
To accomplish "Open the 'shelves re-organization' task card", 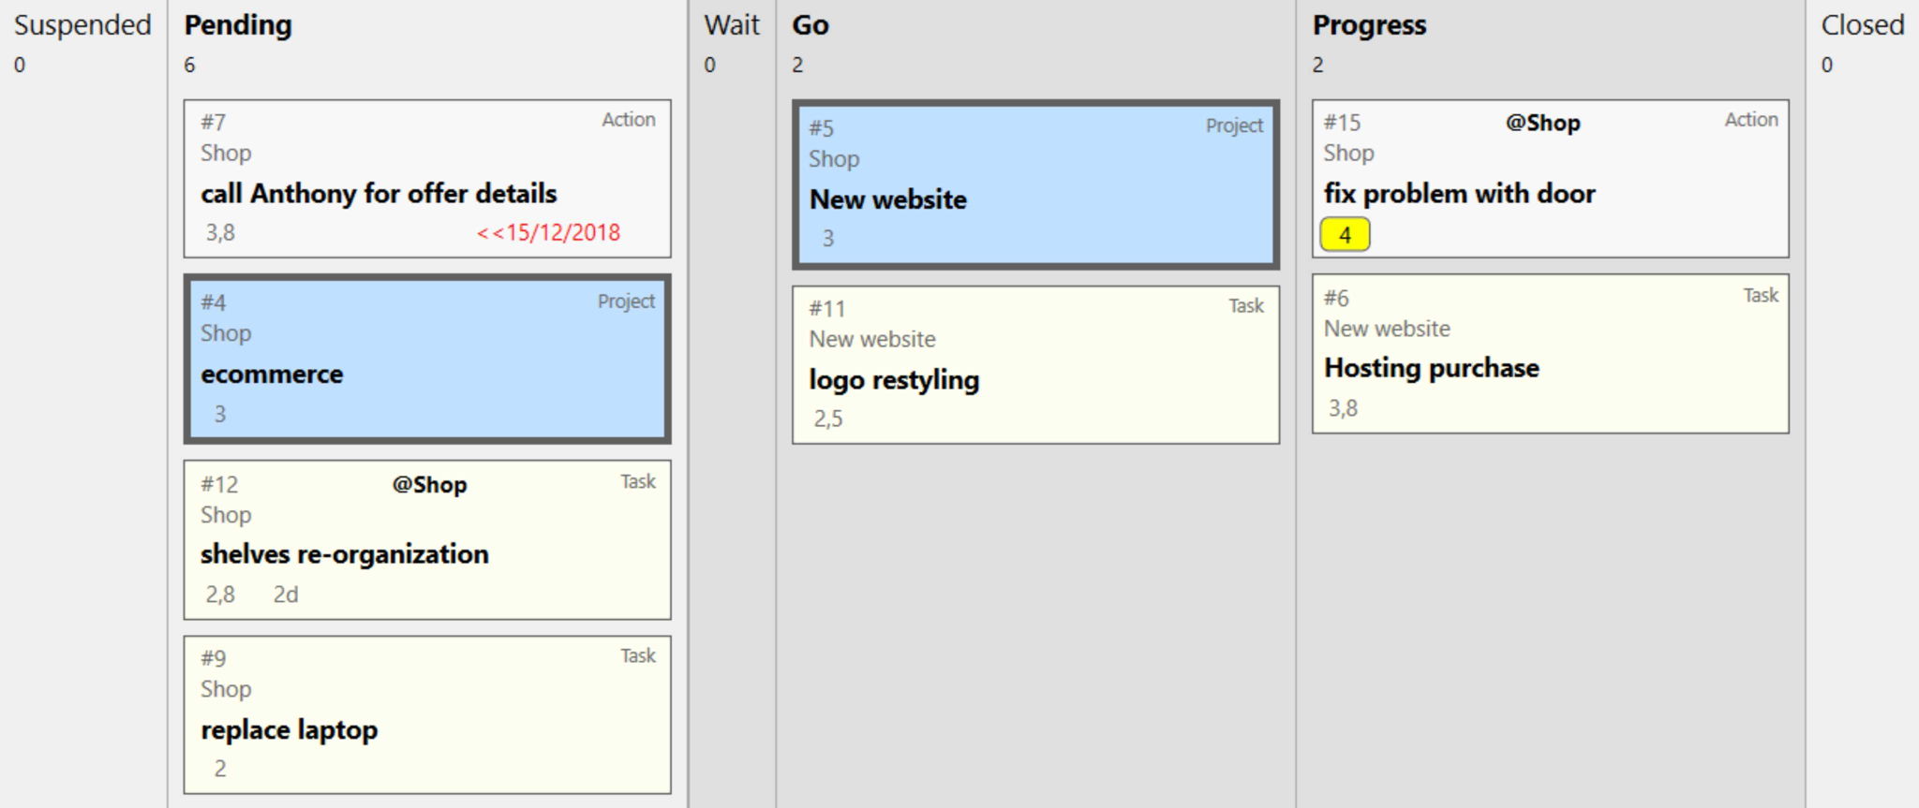I will coord(427,539).
